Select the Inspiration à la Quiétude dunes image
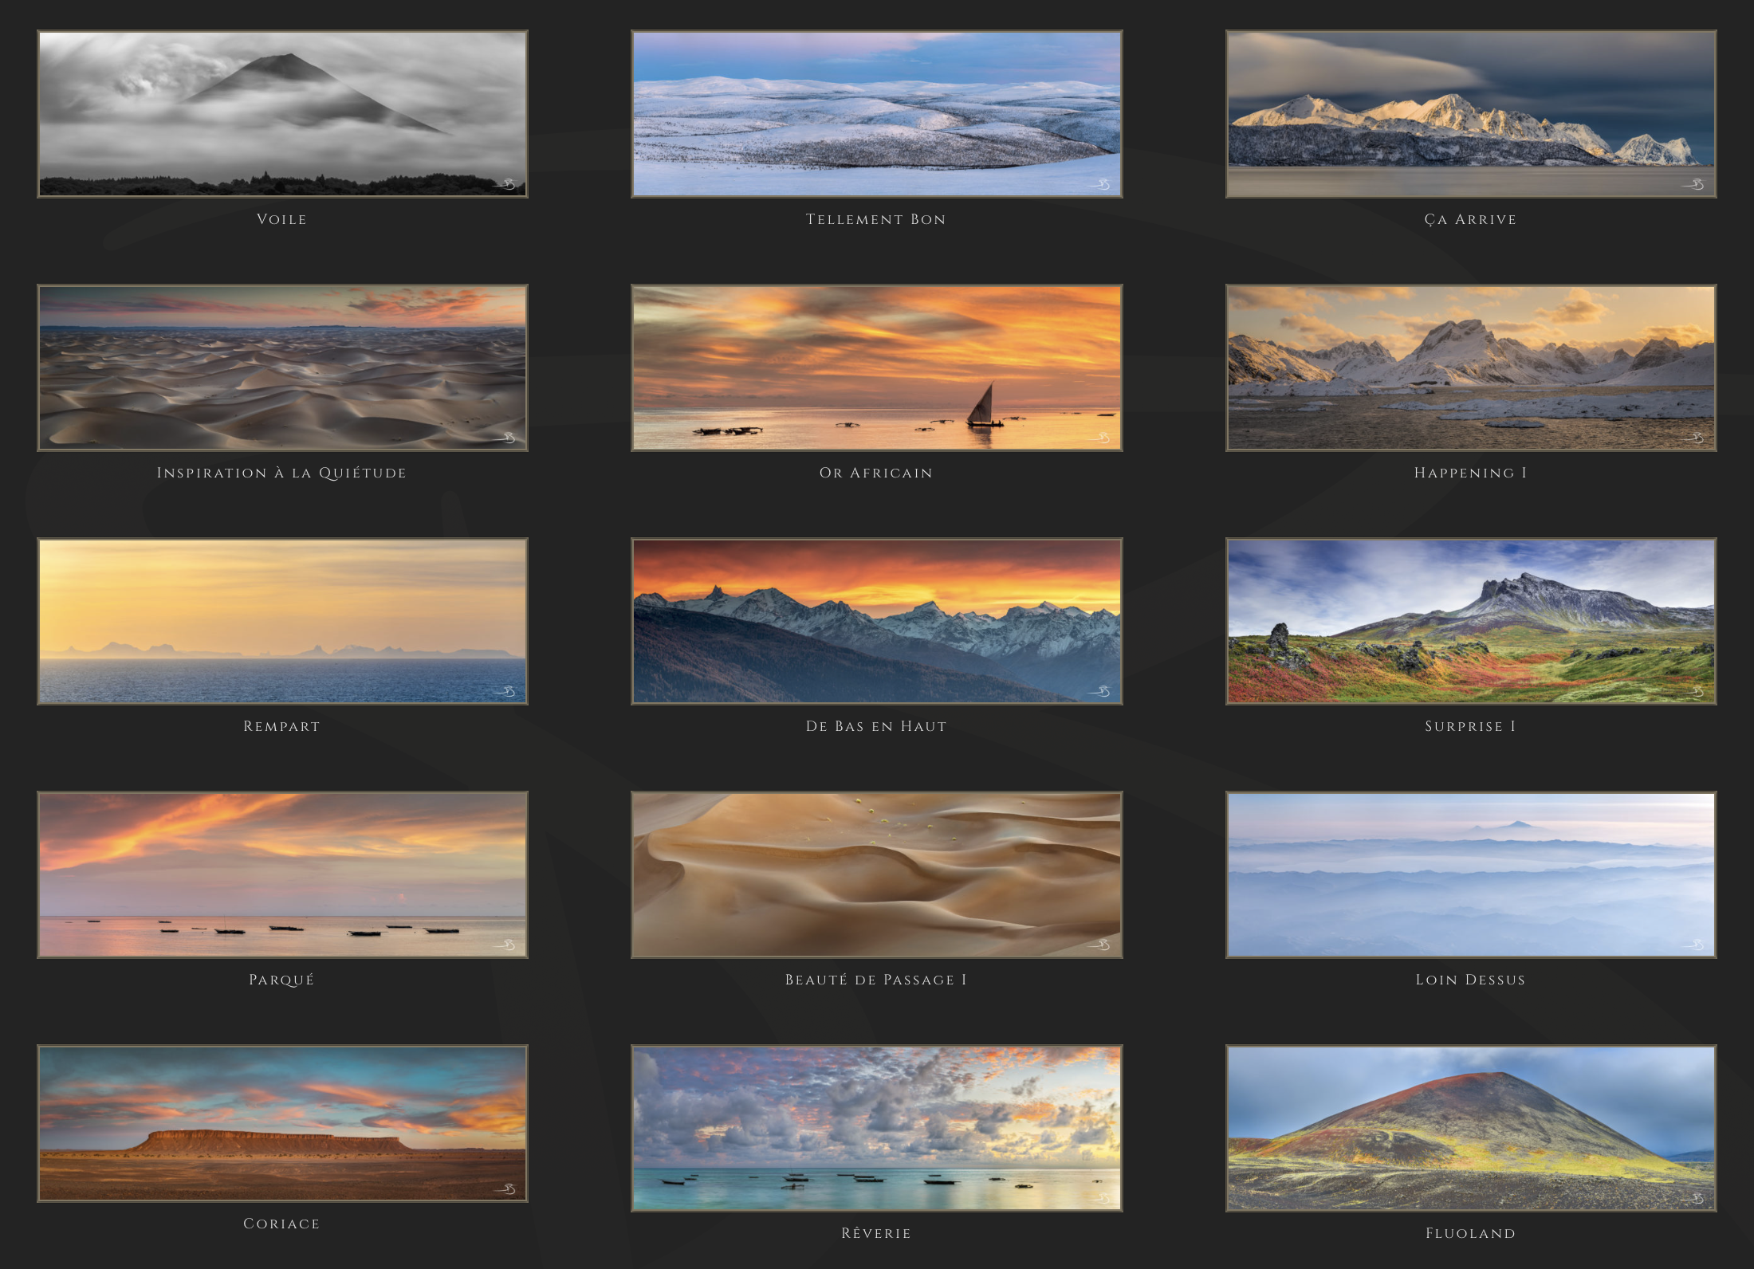The image size is (1754, 1269). [282, 367]
